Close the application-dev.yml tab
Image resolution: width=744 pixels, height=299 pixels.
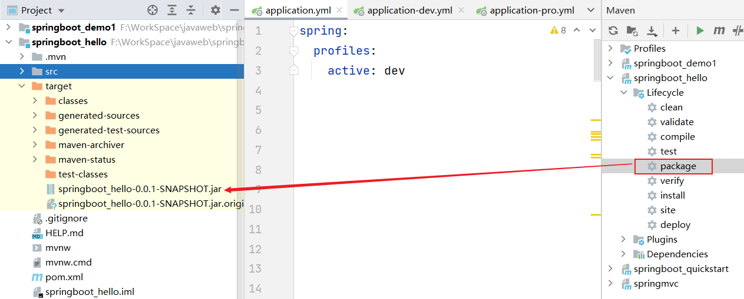click(x=461, y=11)
